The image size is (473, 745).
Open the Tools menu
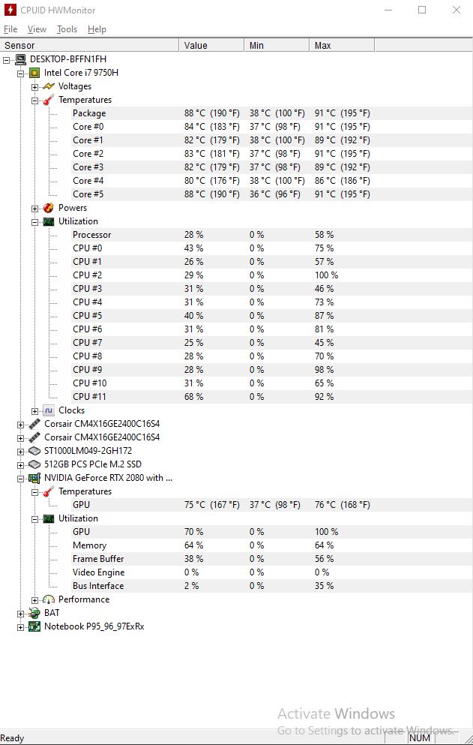[67, 29]
